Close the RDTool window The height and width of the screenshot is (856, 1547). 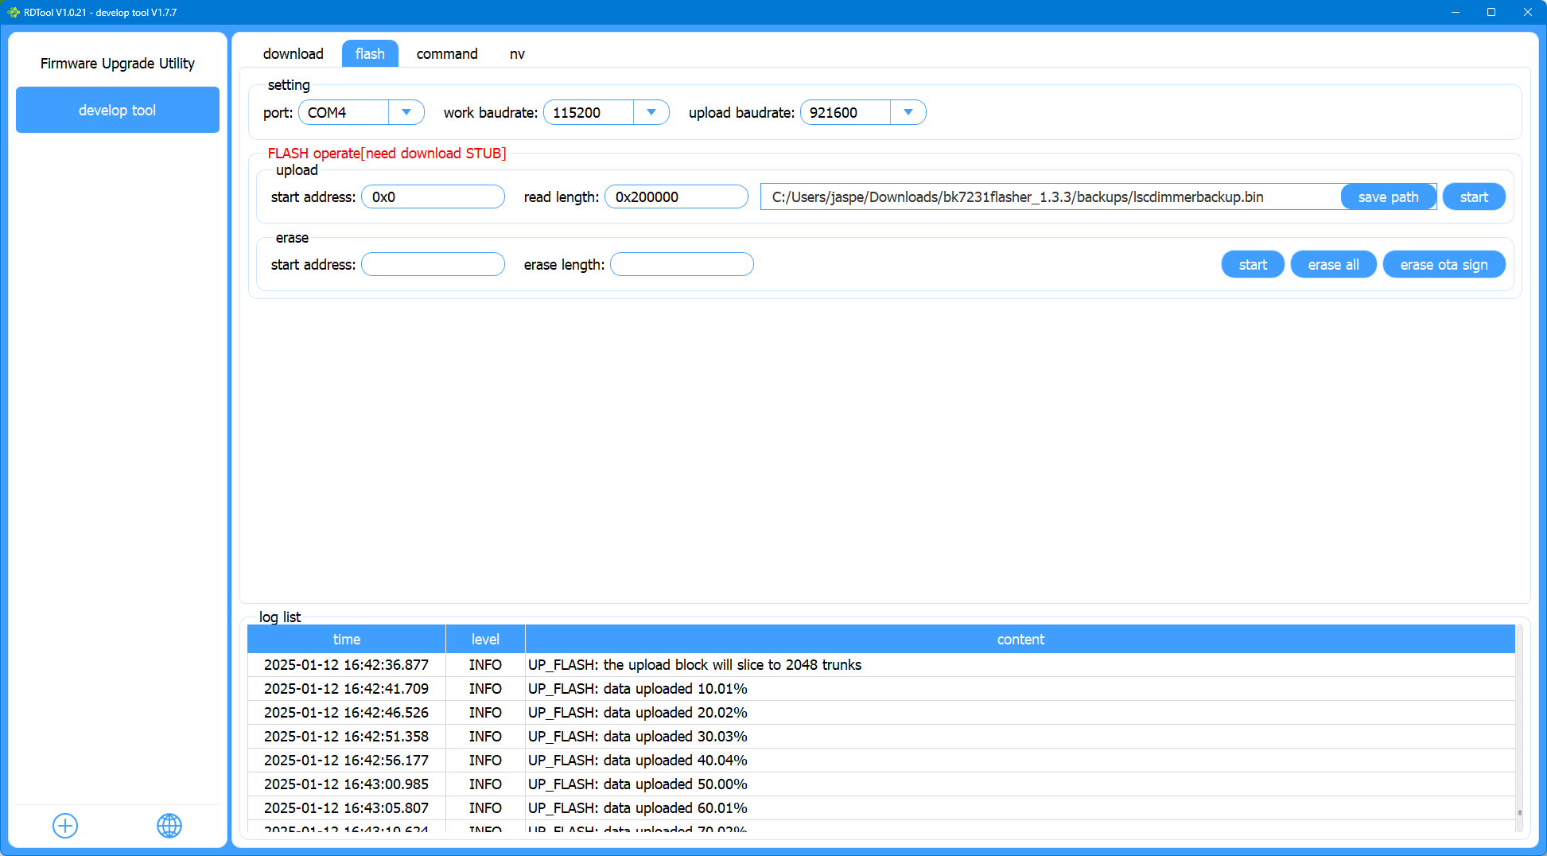[x=1528, y=12]
